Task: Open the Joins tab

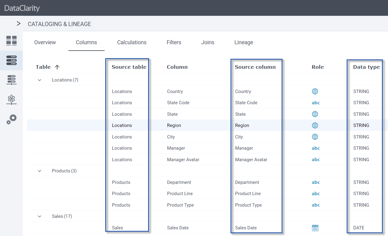Action: 208,42
